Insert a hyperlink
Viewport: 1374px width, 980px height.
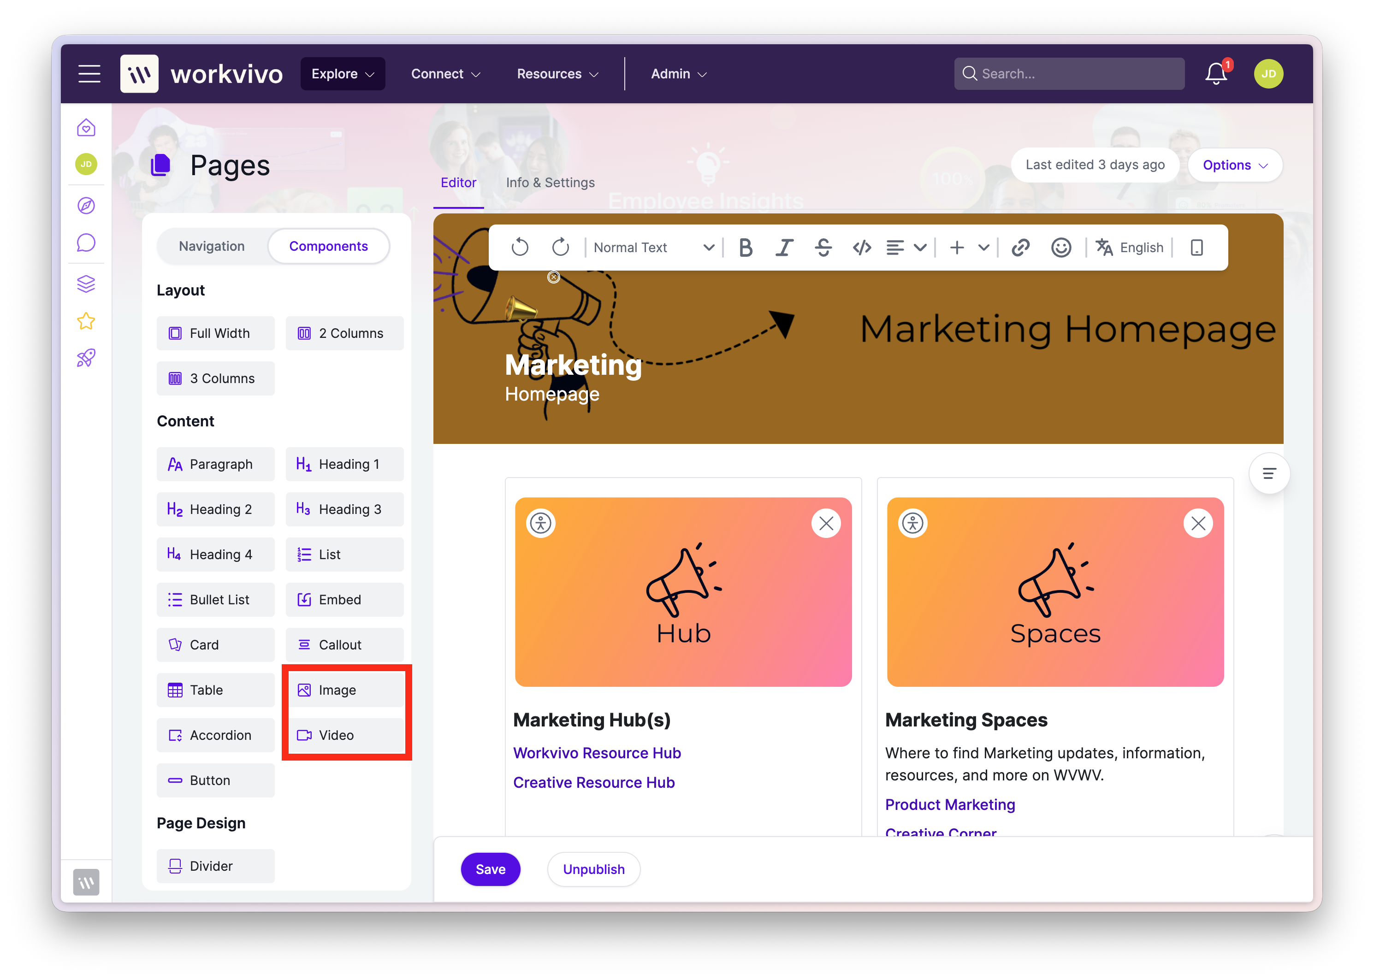tap(1020, 248)
